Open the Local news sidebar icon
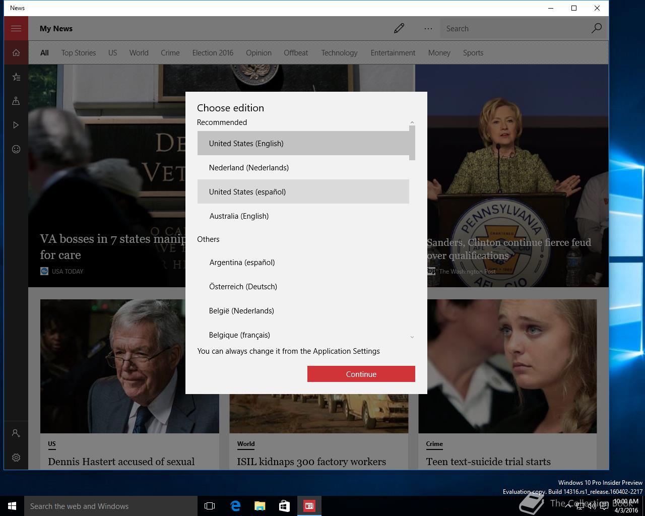 16,101
